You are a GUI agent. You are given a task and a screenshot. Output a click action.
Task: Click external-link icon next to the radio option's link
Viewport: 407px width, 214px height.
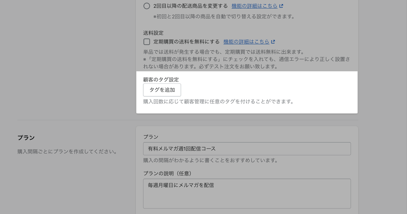[x=281, y=6]
